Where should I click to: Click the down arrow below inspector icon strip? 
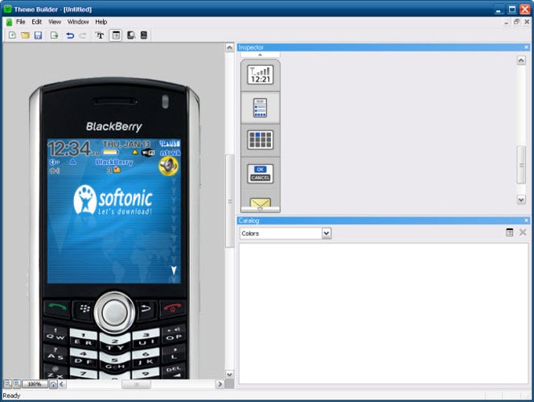260,210
